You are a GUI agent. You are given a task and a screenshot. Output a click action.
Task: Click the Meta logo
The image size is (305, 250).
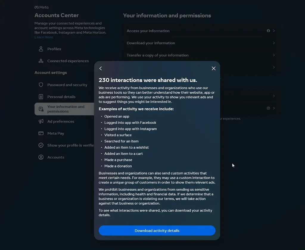(x=41, y=7)
